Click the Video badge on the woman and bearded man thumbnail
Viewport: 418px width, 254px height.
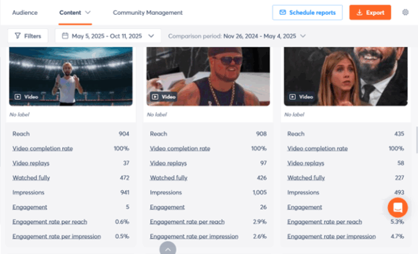click(x=301, y=97)
